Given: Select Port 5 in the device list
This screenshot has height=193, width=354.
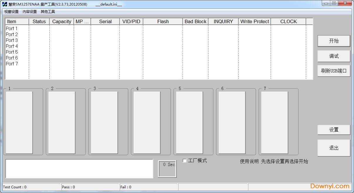Looking at the screenshot, I should (x=12, y=52).
